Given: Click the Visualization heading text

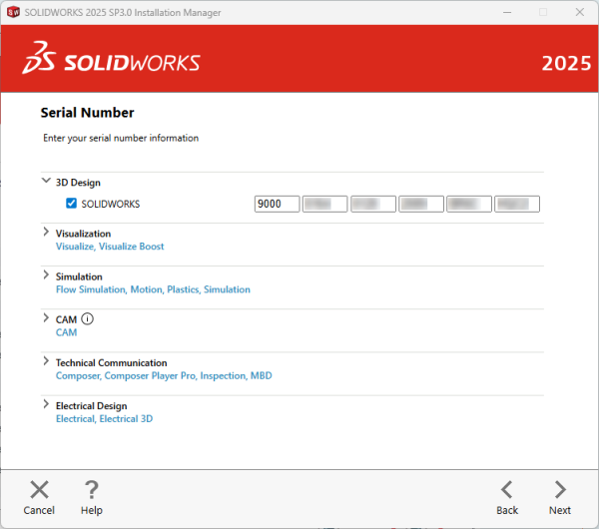Looking at the screenshot, I should (83, 234).
